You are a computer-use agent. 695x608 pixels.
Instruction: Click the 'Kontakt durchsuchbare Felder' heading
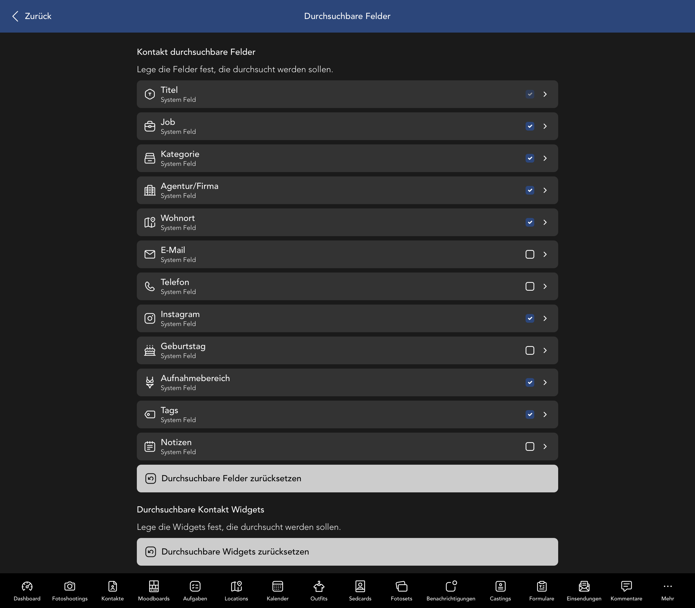(x=196, y=52)
